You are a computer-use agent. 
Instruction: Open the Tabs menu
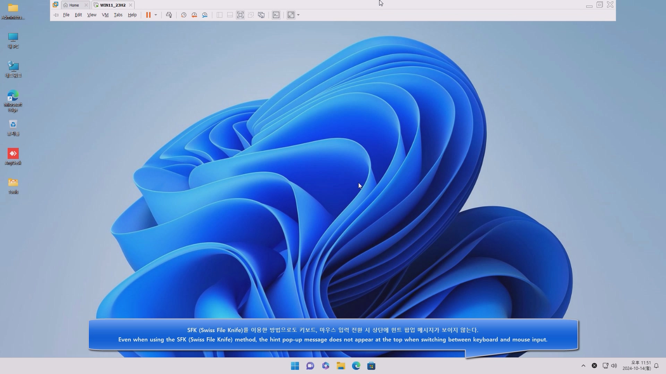118,15
